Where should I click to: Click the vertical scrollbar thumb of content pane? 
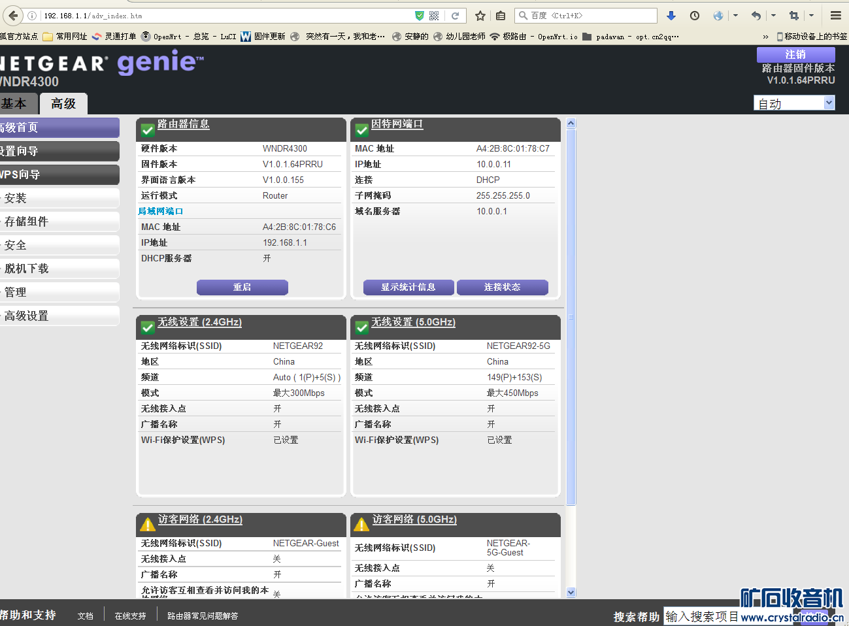pos(571,317)
